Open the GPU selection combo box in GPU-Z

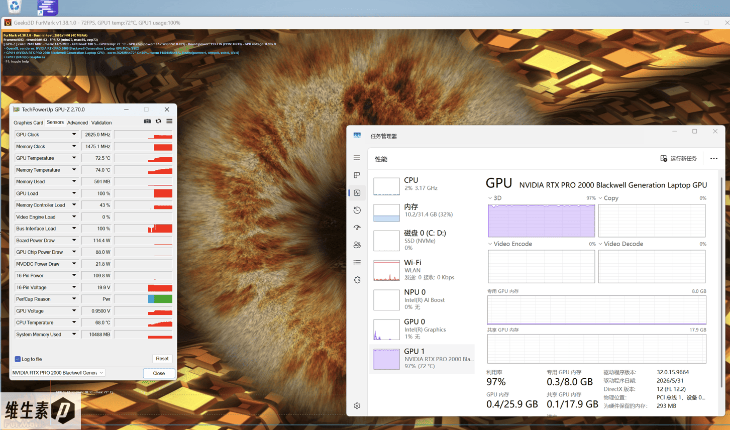pyautogui.click(x=58, y=373)
